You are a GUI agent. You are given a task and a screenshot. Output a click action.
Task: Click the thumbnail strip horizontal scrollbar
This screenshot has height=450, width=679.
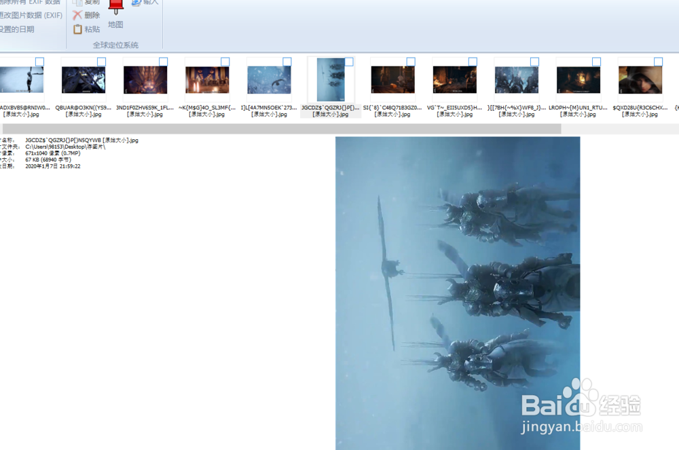click(x=282, y=128)
